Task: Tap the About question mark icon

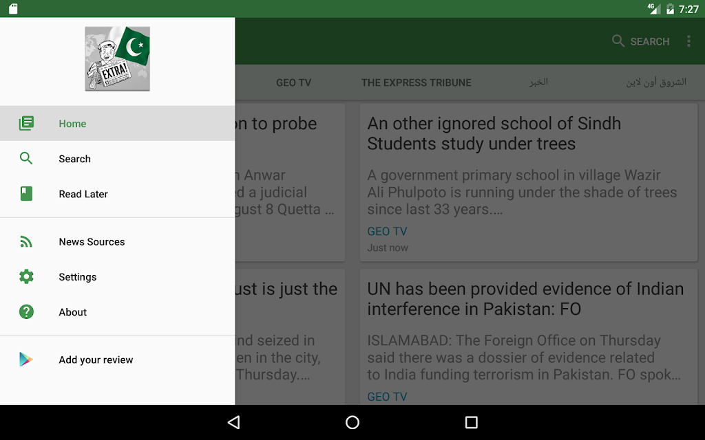Action: pos(26,311)
